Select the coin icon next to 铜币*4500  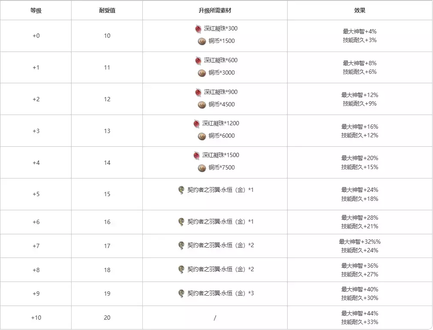coord(202,105)
